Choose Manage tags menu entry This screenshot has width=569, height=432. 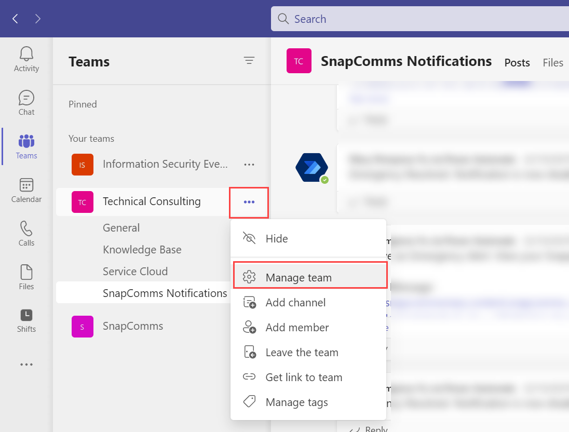[x=308, y=402]
